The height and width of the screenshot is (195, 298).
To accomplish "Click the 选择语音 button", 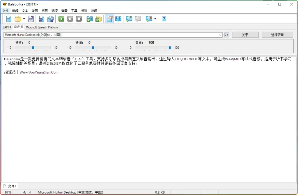I will pos(277,35).
